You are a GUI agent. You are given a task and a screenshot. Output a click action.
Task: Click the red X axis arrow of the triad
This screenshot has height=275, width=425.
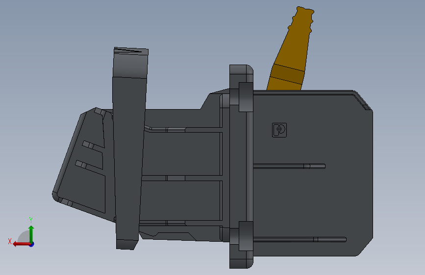point(21,244)
